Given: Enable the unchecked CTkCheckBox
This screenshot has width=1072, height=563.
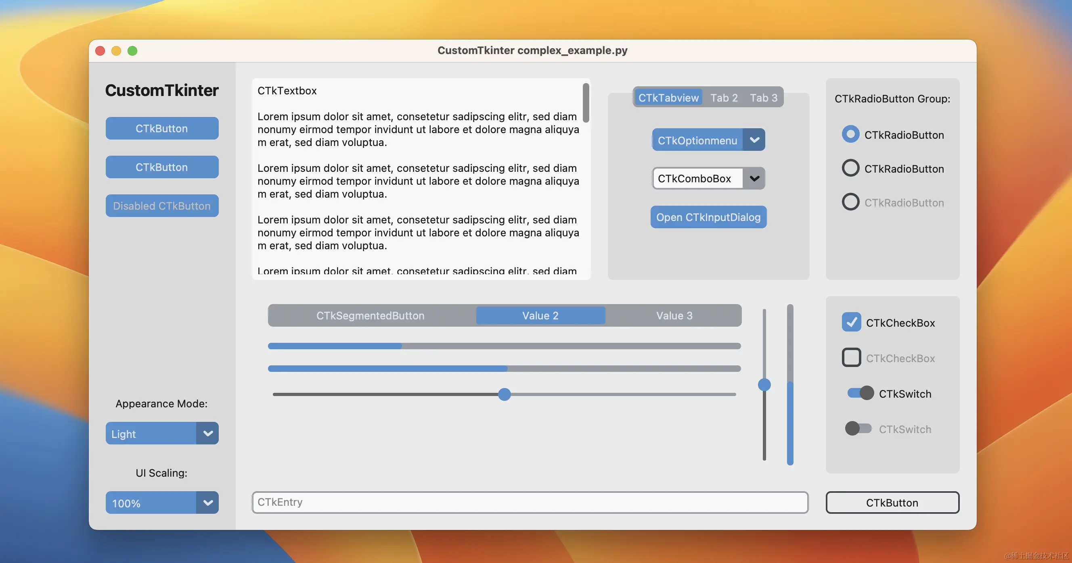Looking at the screenshot, I should click(852, 358).
